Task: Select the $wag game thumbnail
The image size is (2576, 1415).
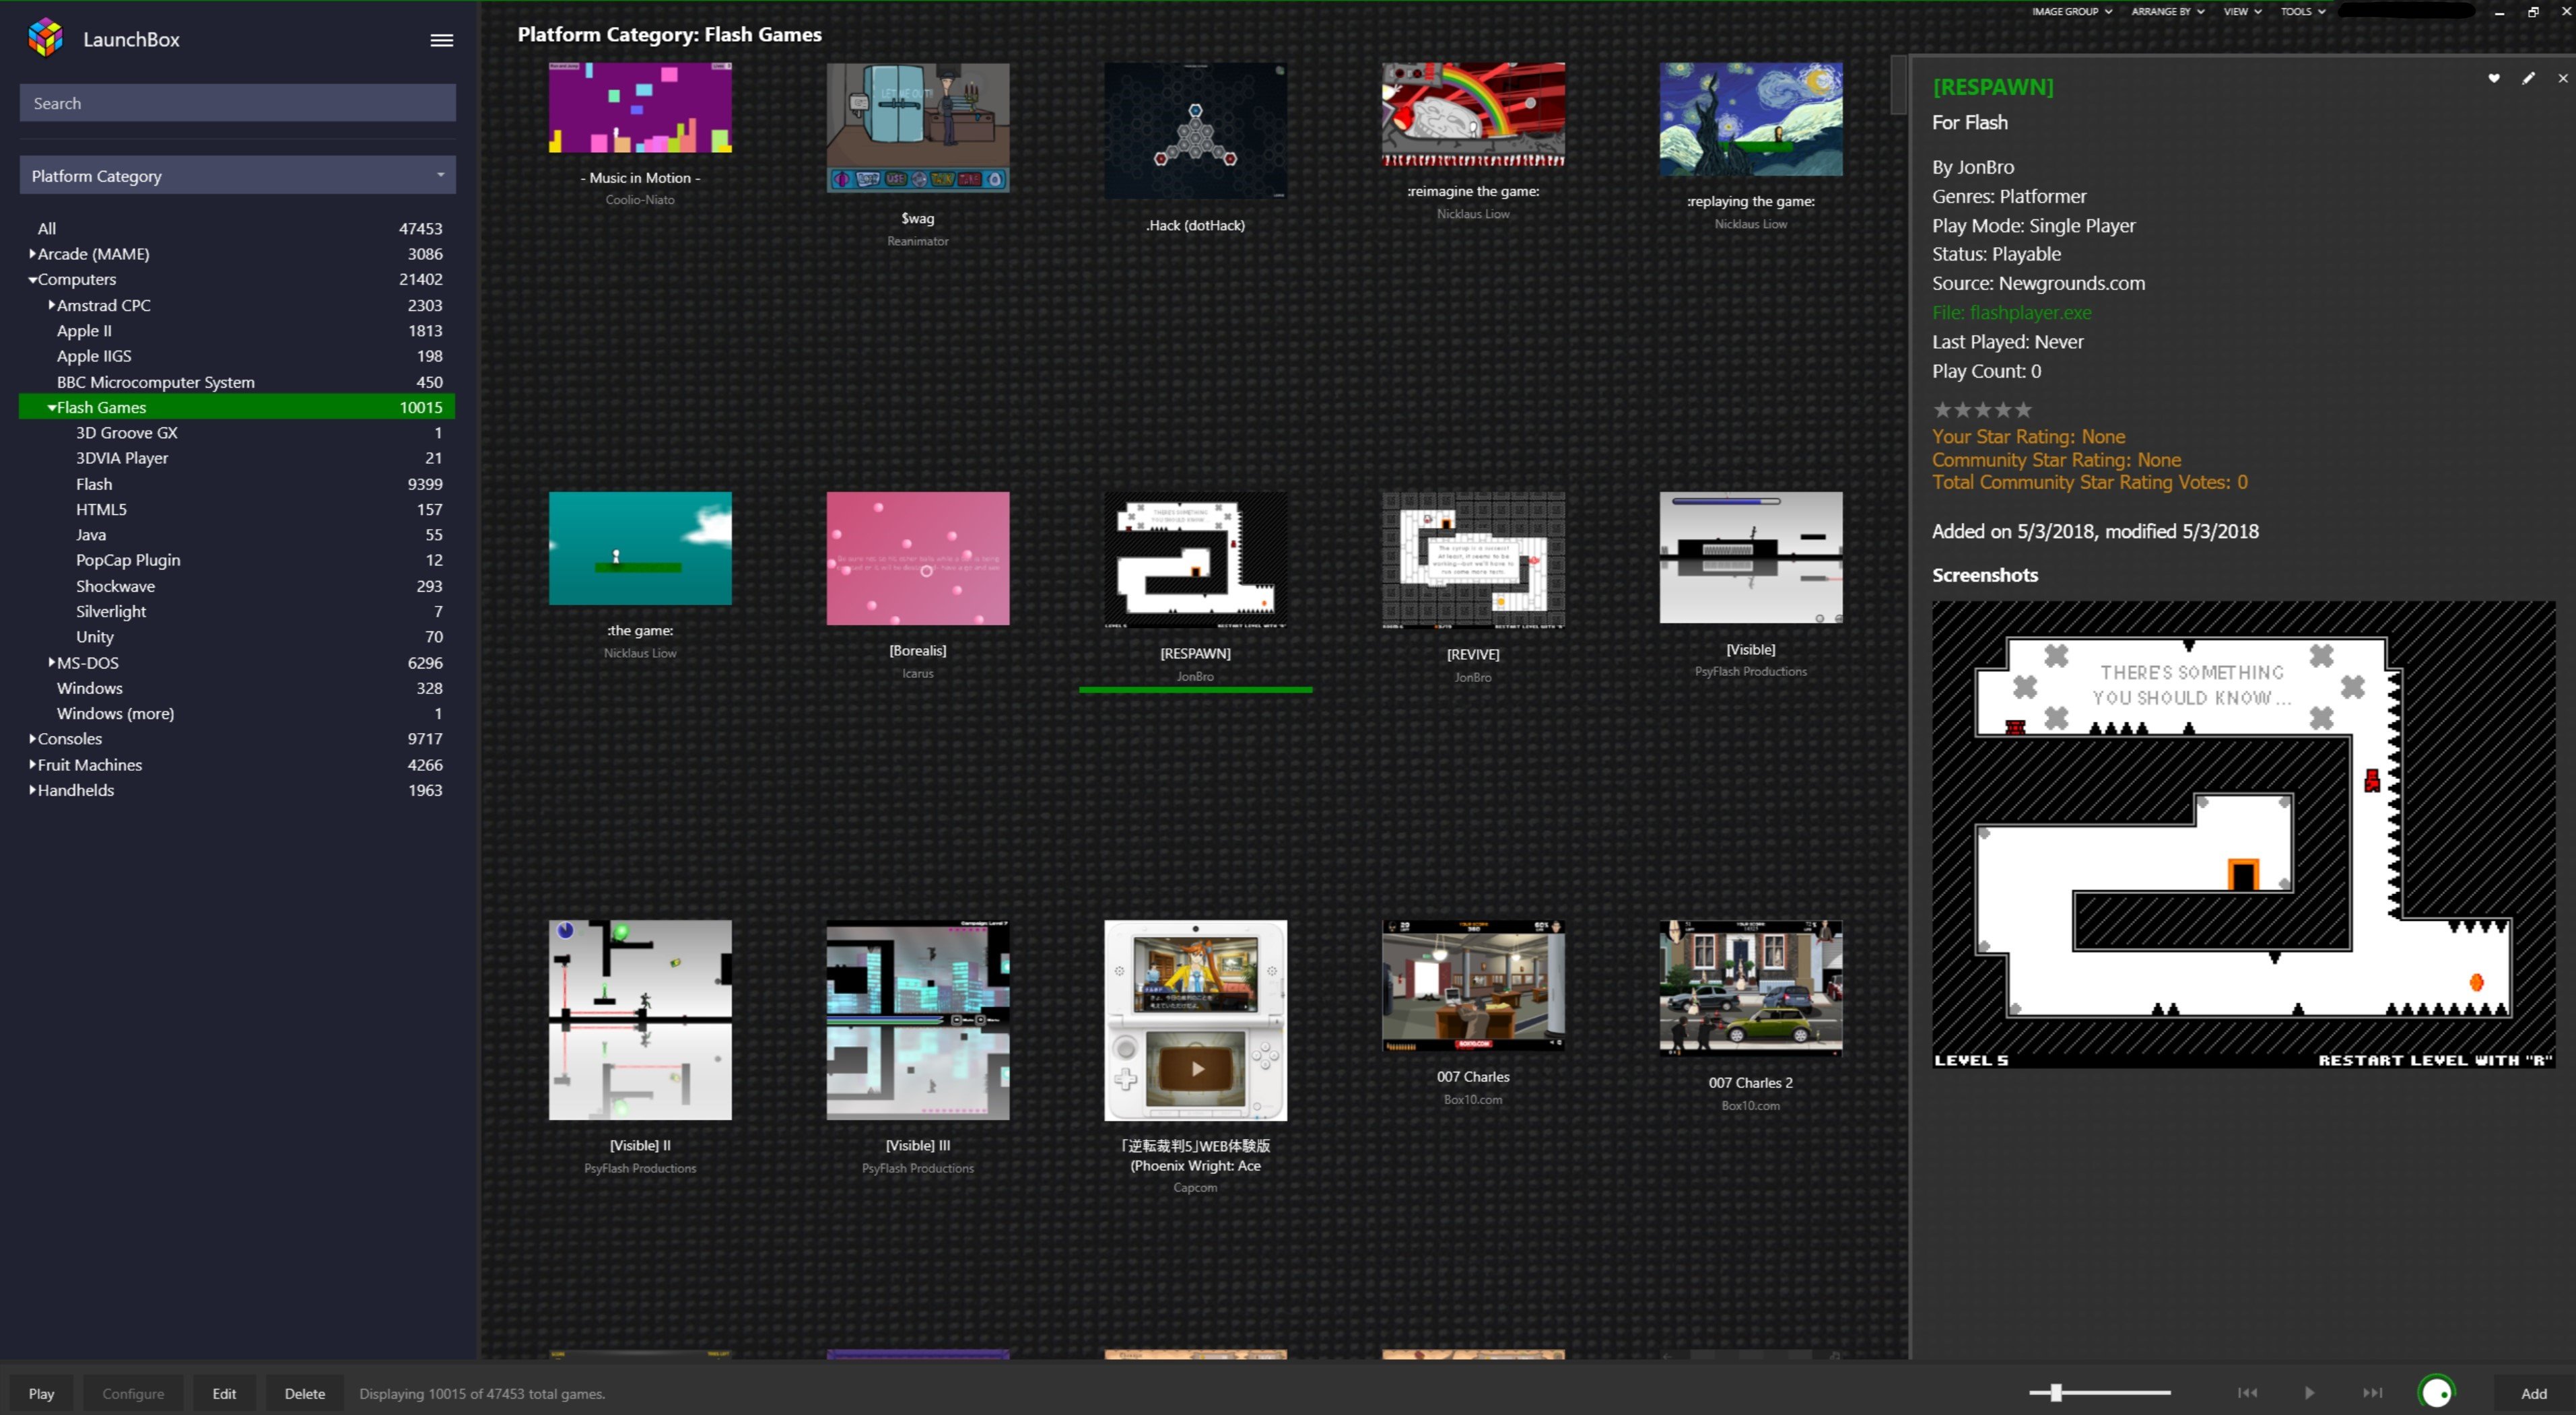Action: (917, 127)
